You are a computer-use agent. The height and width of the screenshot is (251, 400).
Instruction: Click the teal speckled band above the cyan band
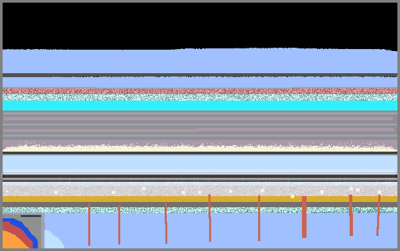click(x=200, y=97)
